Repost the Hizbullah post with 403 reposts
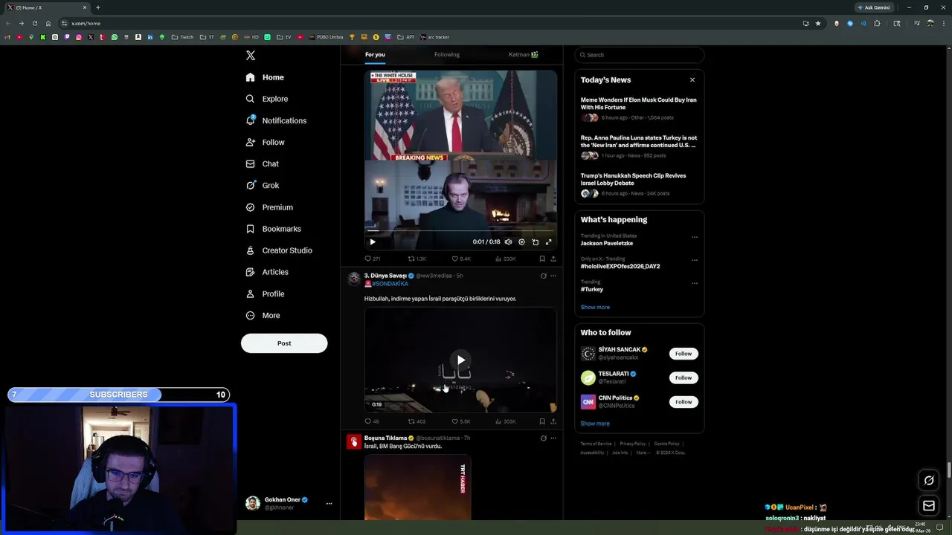 (416, 421)
